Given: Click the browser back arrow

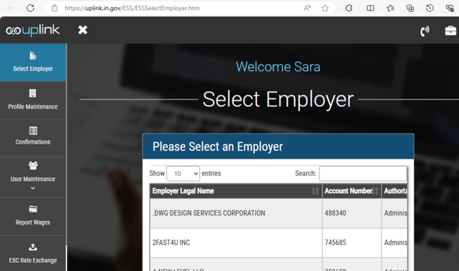Looking at the screenshot, I should click(x=11, y=8).
